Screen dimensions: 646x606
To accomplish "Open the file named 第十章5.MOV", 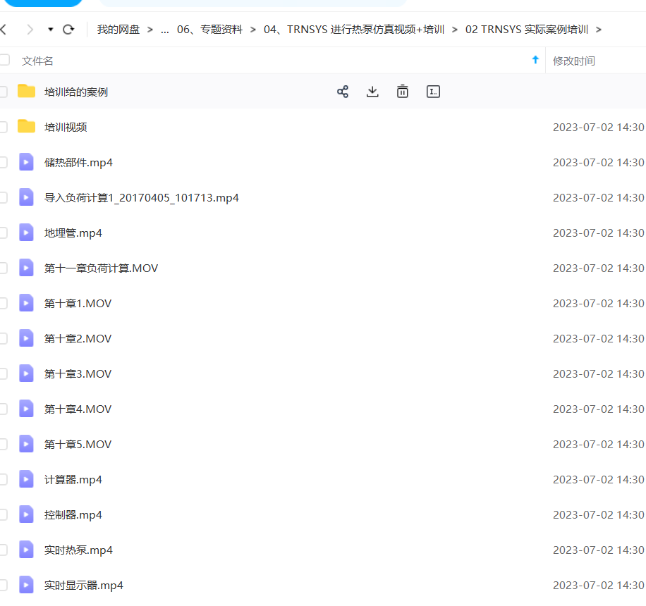I will tap(78, 444).
